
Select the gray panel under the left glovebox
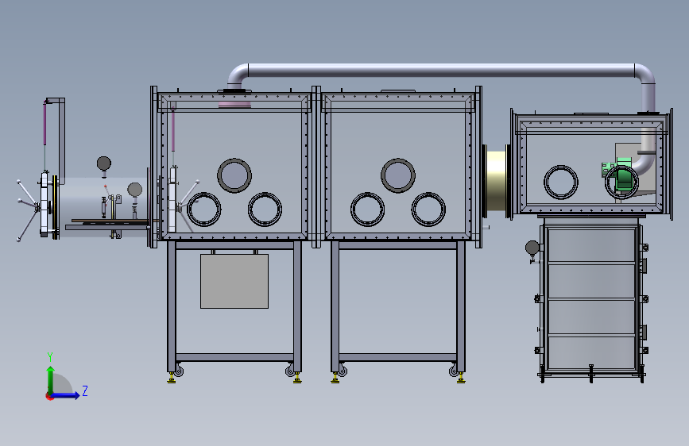pos(234,281)
